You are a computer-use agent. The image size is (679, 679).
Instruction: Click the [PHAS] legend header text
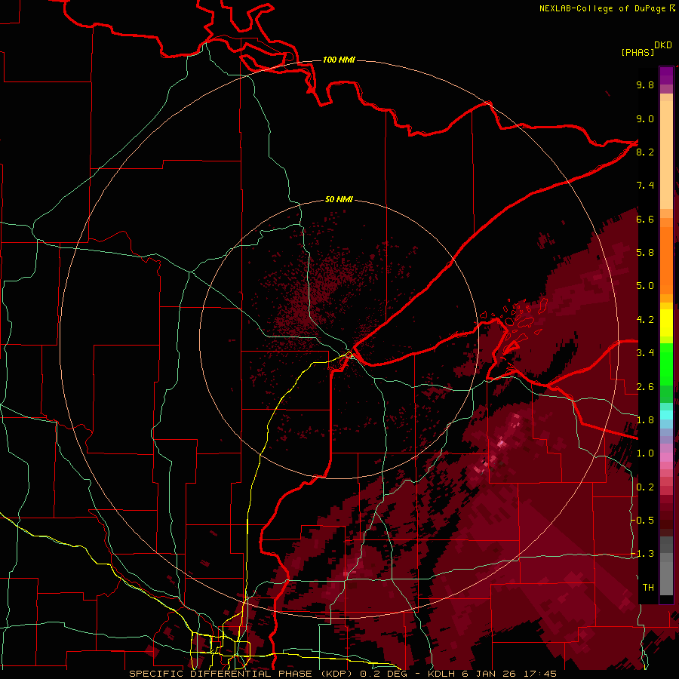(x=638, y=53)
